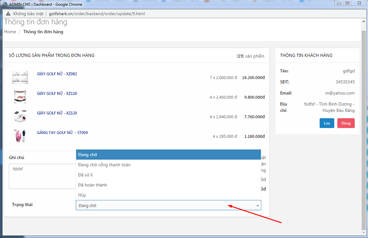Pick 'Đã hoàn thành' from the status list

pos(168,185)
